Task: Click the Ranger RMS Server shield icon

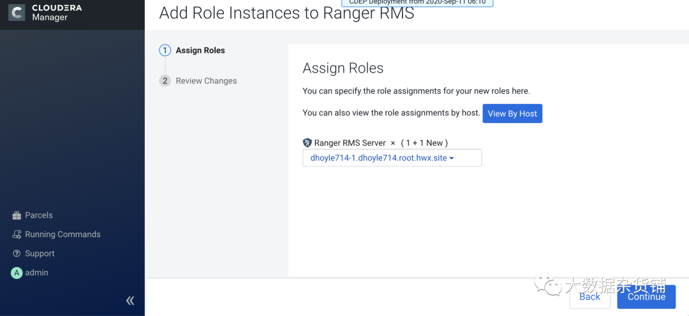Action: coord(307,143)
